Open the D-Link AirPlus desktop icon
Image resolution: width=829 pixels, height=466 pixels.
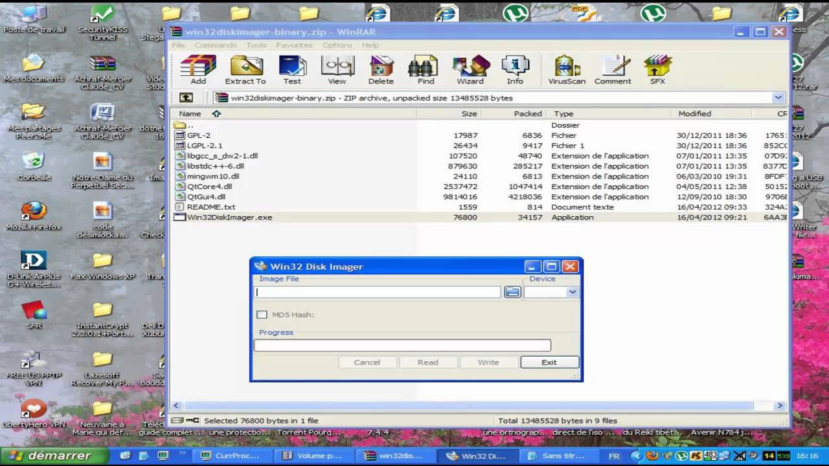click(x=34, y=269)
